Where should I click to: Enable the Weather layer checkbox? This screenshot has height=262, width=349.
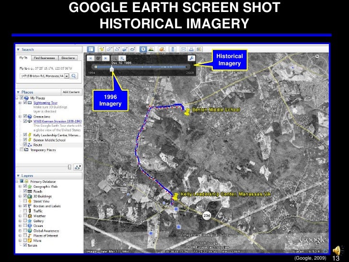coord(25,215)
